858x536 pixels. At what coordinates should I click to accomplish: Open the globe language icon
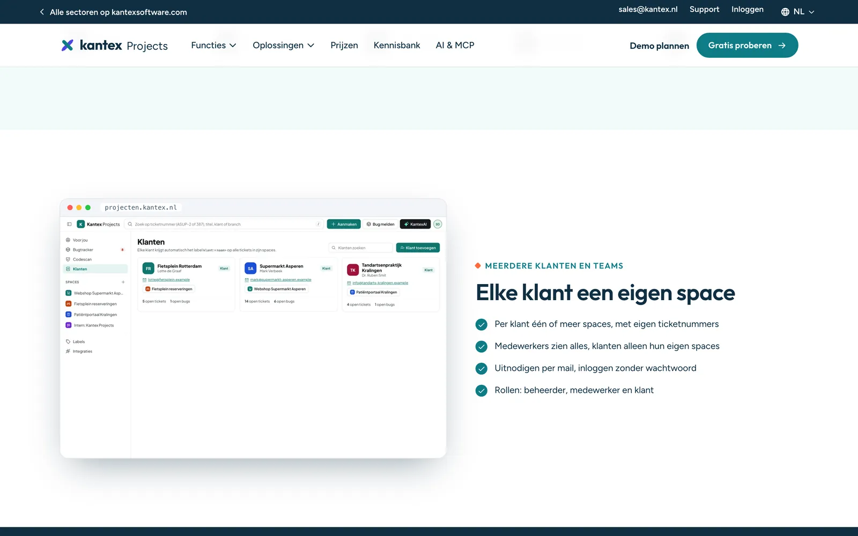pos(785,12)
